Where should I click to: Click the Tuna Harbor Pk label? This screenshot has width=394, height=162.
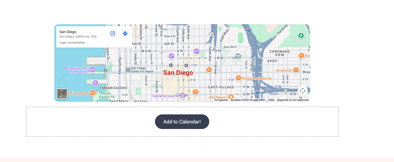pos(107,95)
